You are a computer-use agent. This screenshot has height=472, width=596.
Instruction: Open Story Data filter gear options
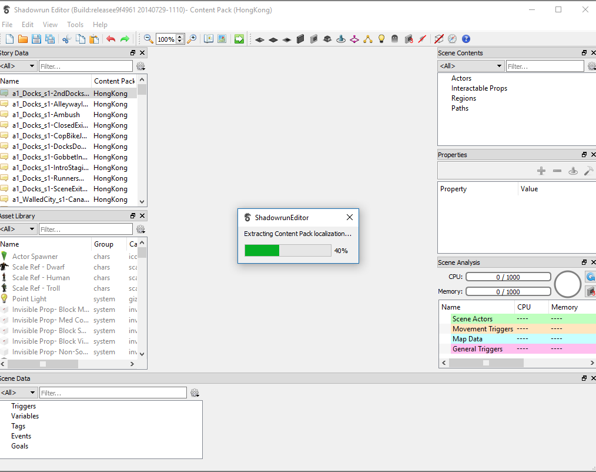(140, 67)
